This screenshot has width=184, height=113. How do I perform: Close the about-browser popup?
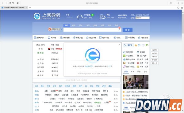pos(120,44)
